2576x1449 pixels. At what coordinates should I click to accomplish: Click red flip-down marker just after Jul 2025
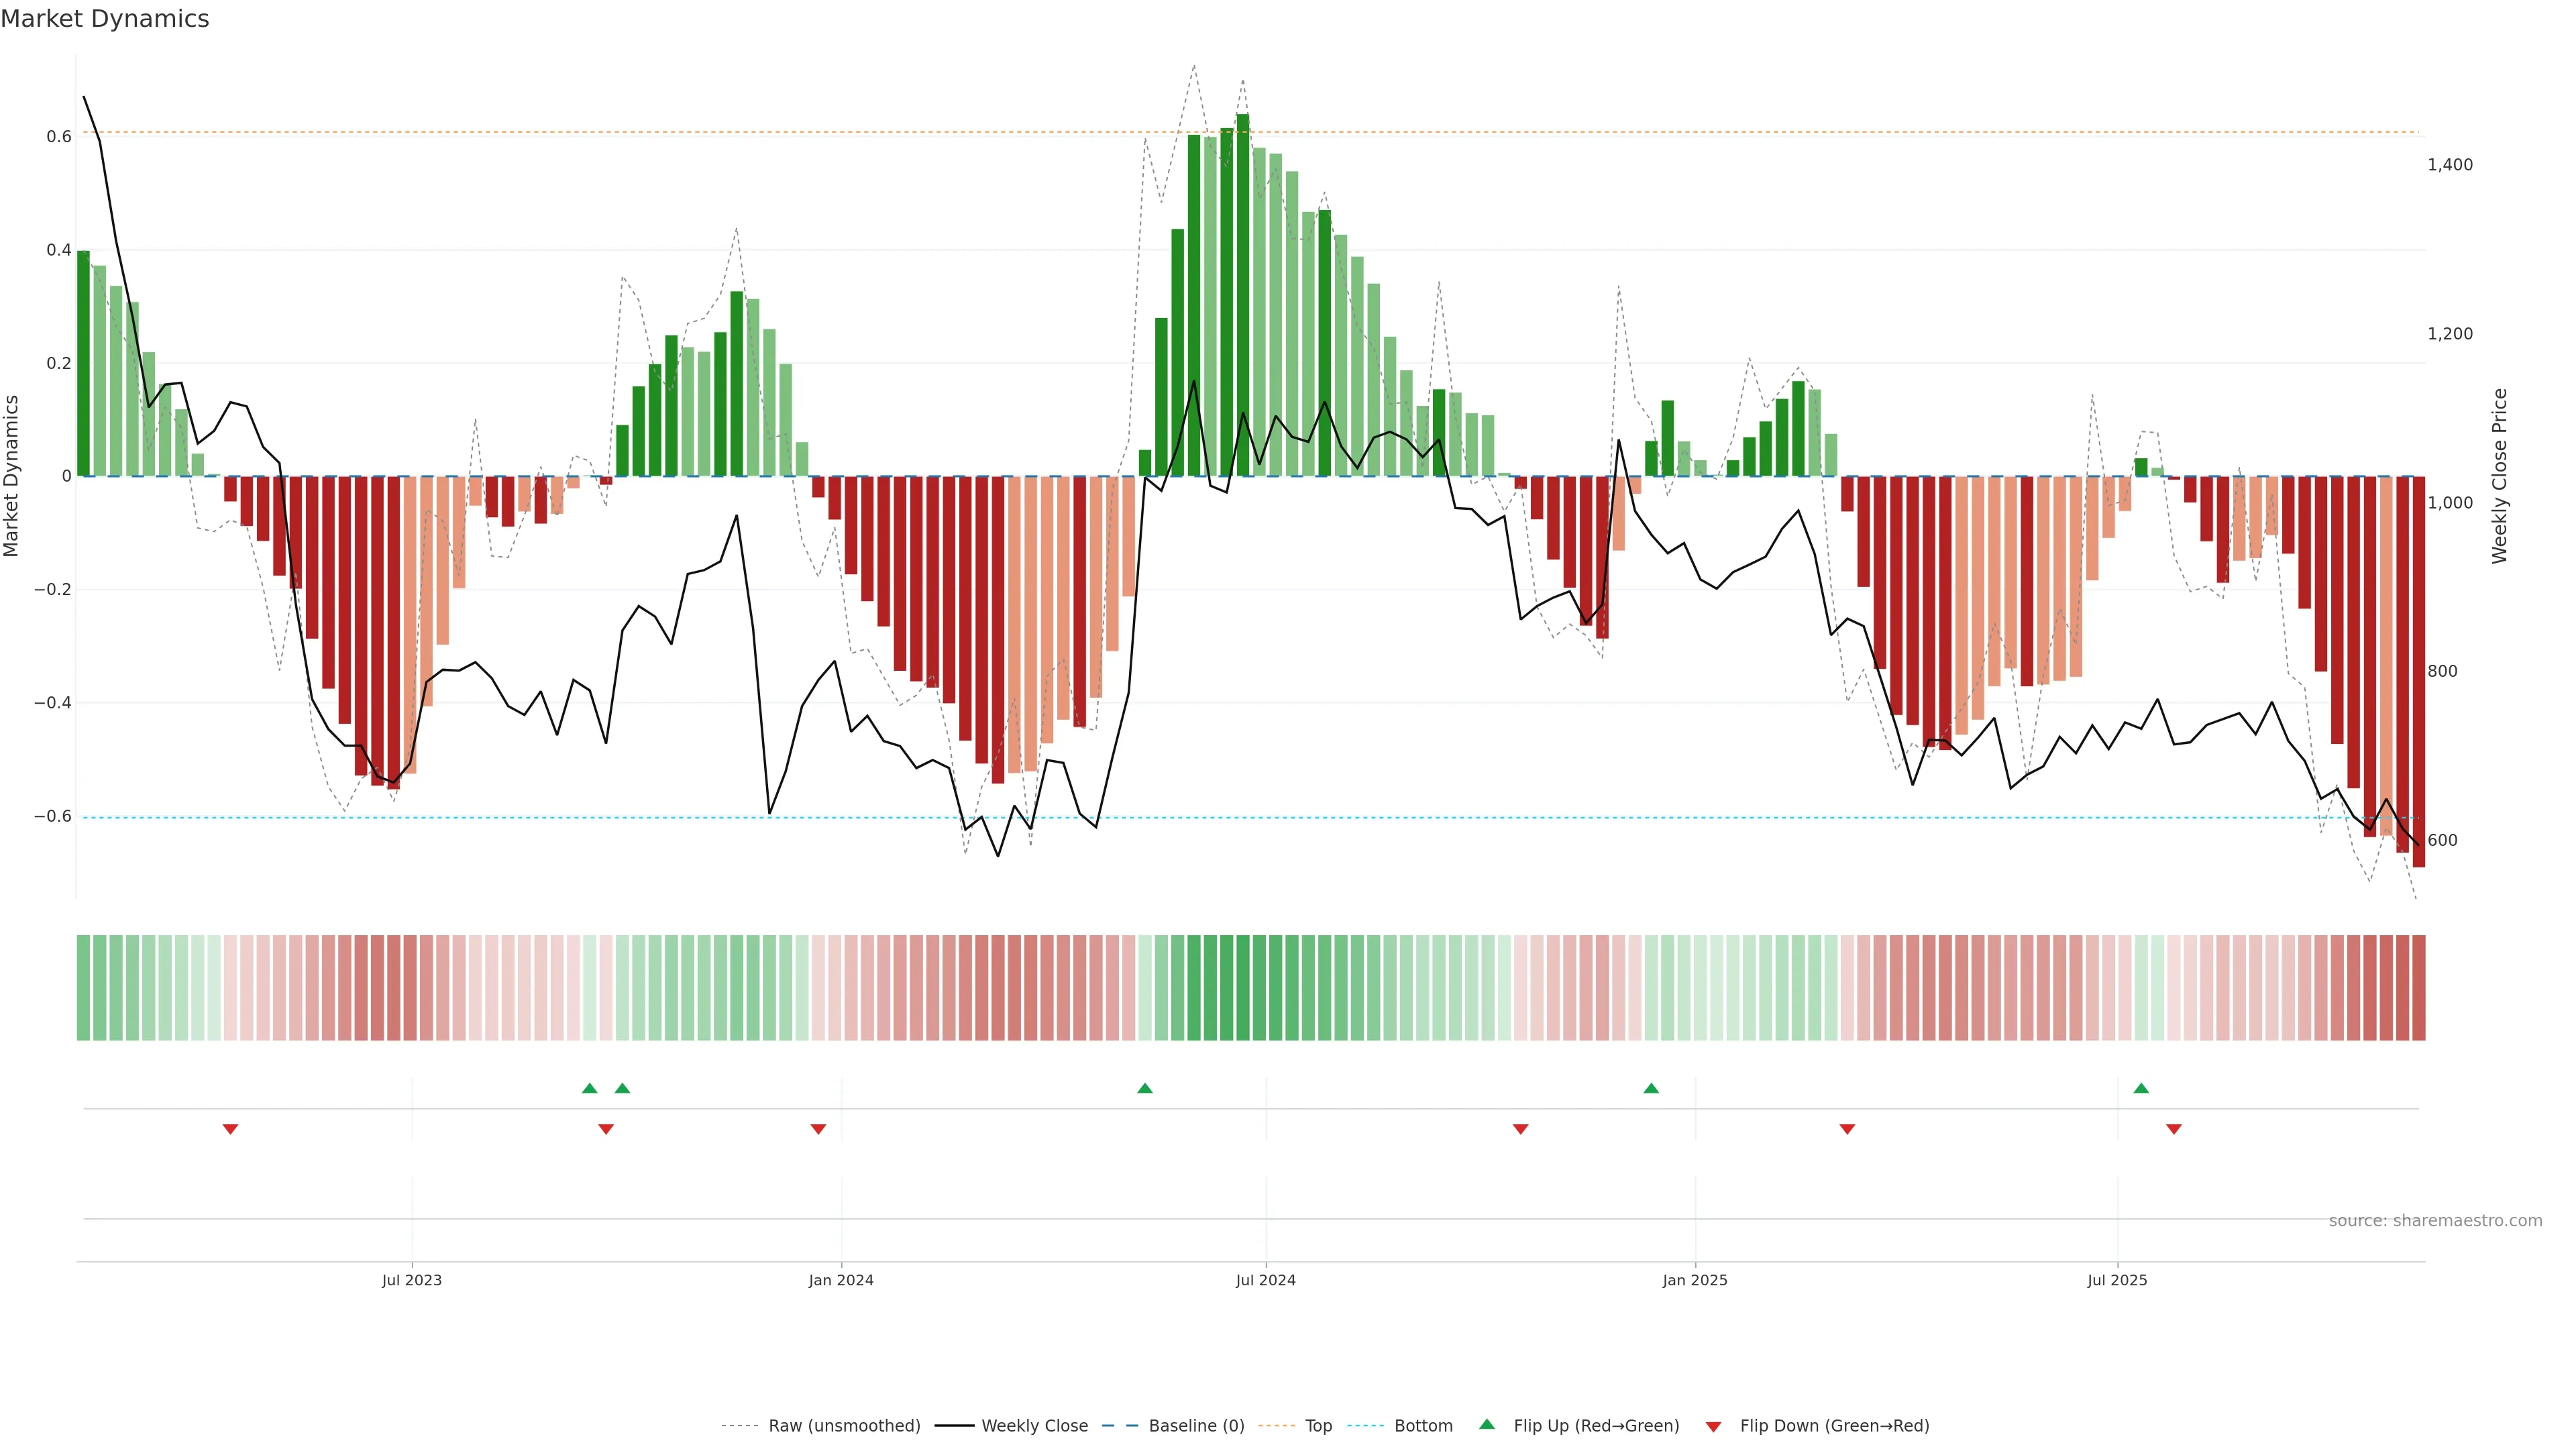pyautogui.click(x=2174, y=1129)
